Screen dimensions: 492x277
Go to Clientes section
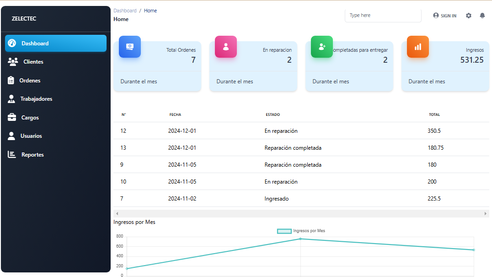pos(56,62)
